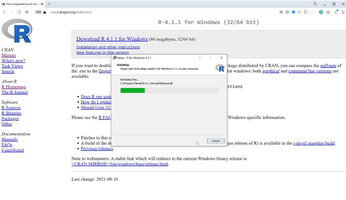Click the large R logo image
Screen dimensions: 346x200
(17, 31)
